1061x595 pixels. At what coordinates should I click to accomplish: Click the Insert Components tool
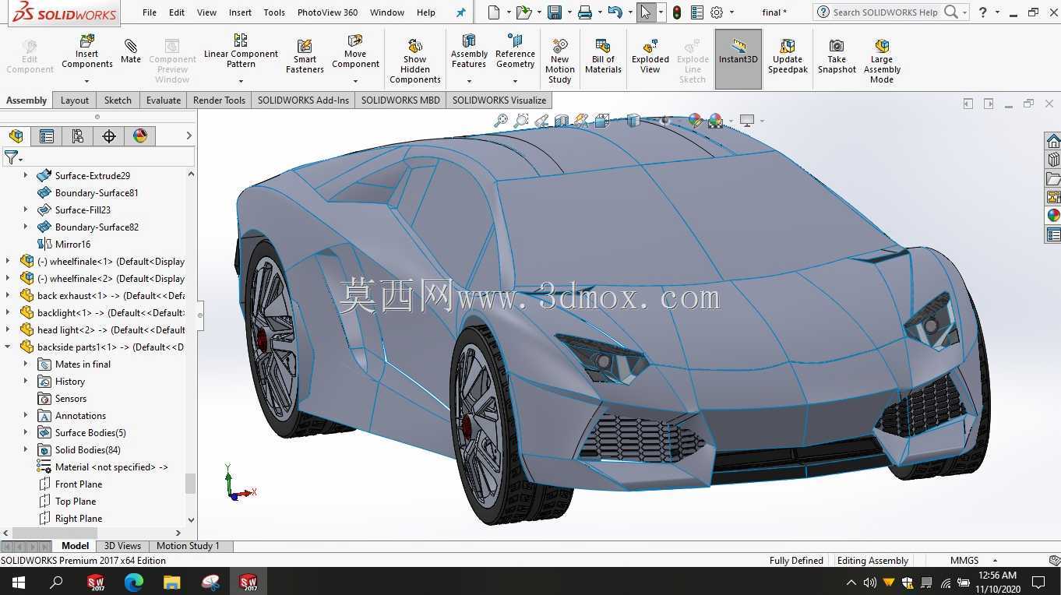(87, 52)
